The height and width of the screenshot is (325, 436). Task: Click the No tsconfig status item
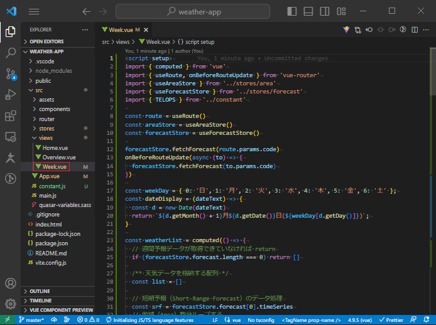click(x=261, y=320)
